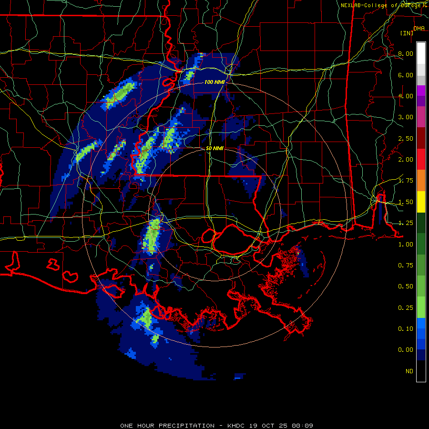Pick the navy legend swatch just above ND
Screen dimensions: 429x429
point(421,355)
